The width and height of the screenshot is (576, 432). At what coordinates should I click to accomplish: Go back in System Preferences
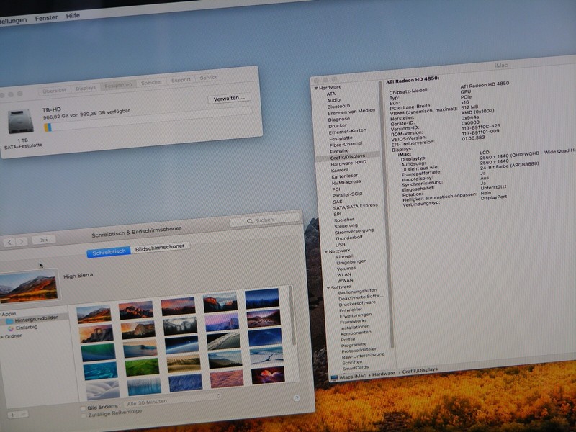coord(9,242)
